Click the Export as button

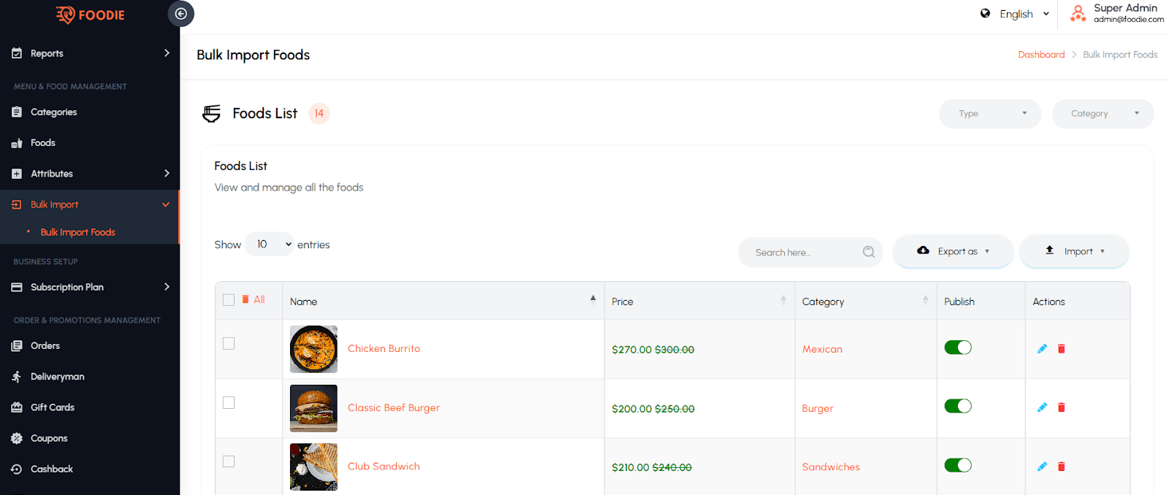click(953, 251)
